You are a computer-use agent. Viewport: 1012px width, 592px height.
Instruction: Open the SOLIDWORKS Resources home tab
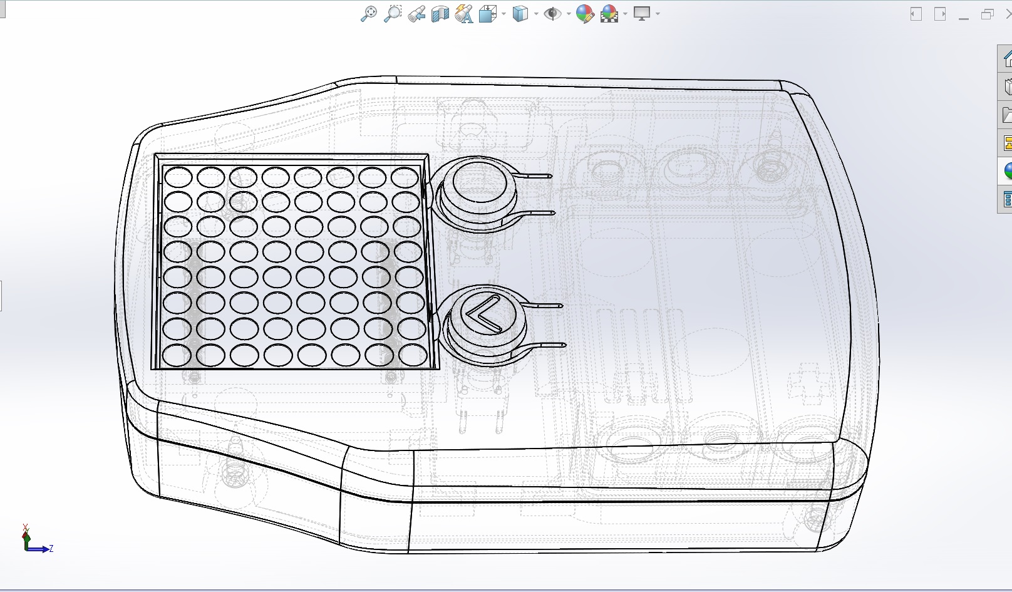[1007, 59]
